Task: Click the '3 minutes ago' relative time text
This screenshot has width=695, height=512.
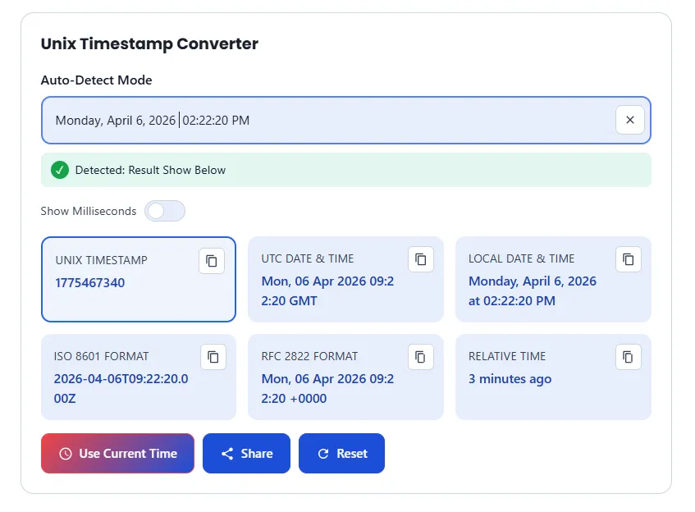Action: click(x=510, y=379)
